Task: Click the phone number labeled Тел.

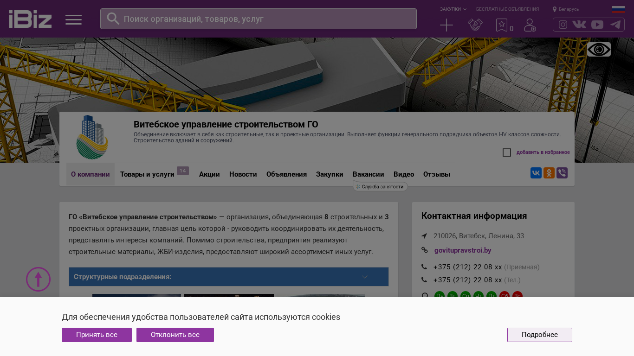Action: pos(468,280)
